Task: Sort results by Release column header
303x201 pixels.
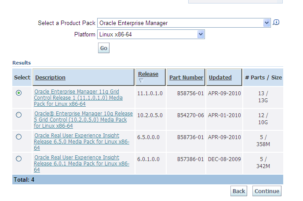Action: pos(148,74)
